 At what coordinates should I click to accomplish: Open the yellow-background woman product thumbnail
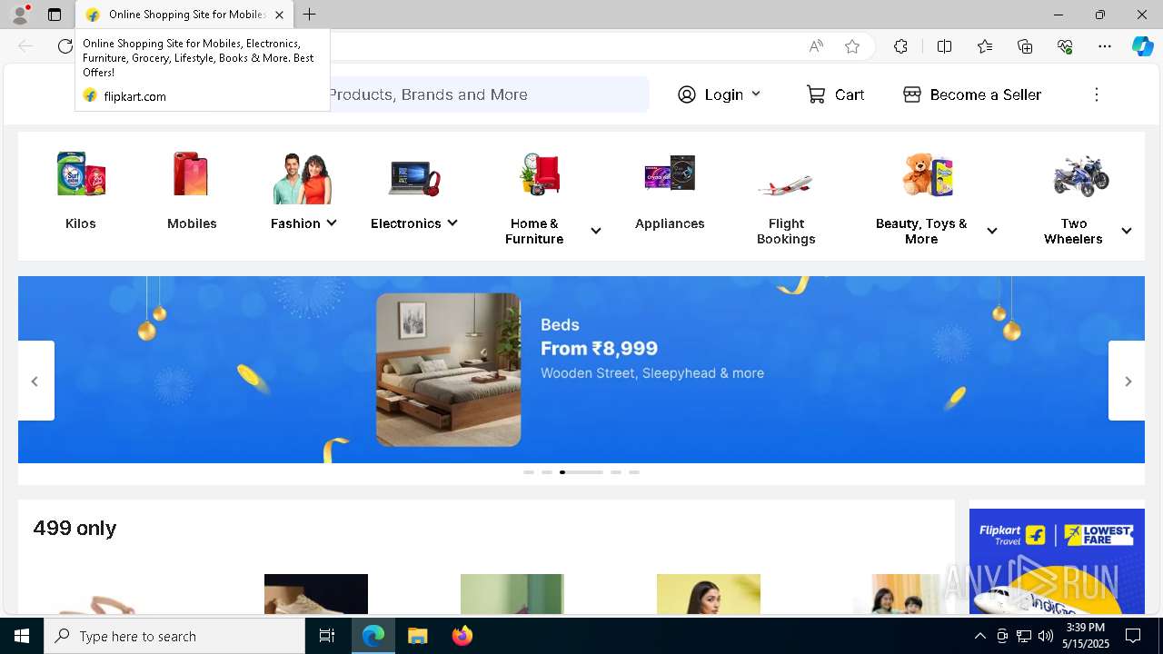(709, 594)
